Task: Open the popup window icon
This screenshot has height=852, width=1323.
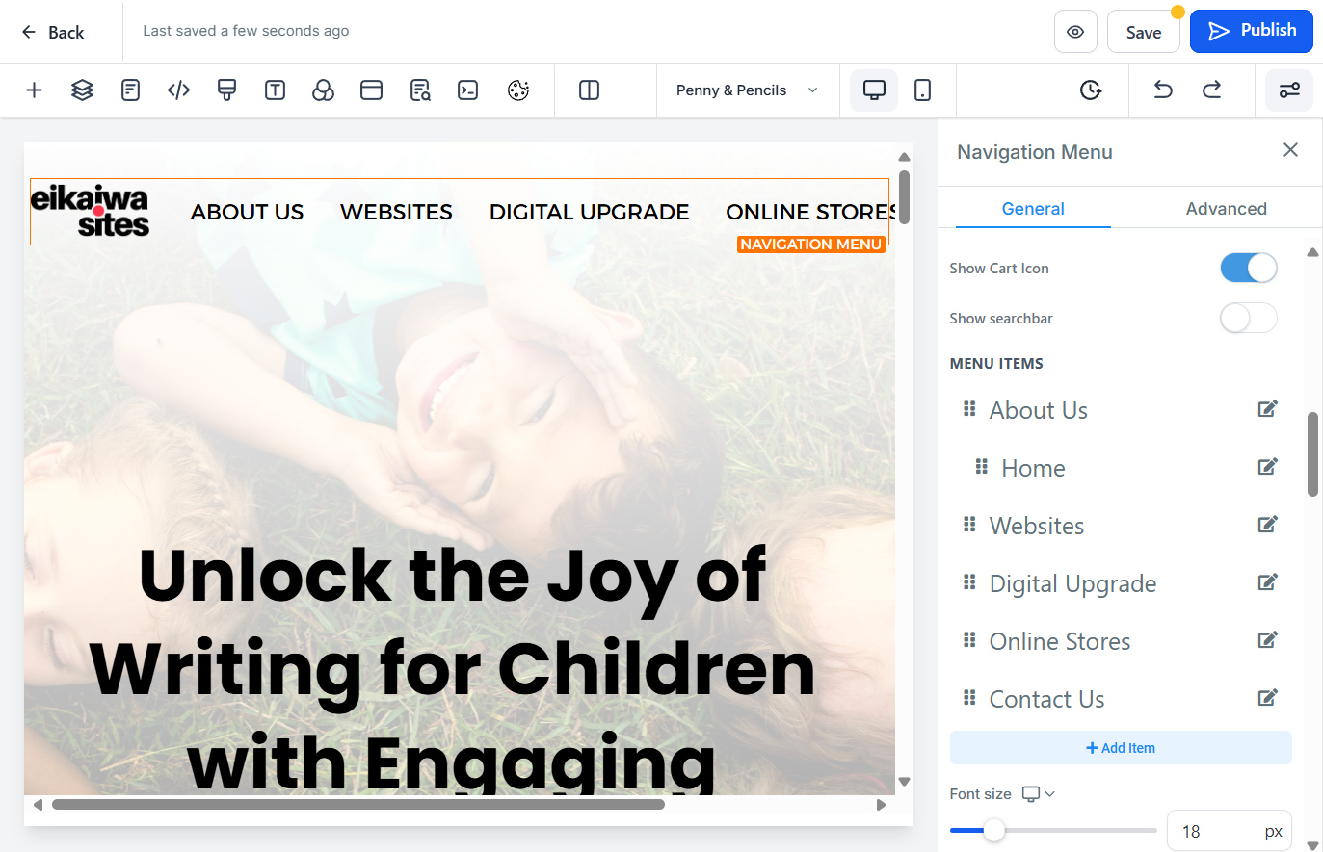Action: point(371,90)
